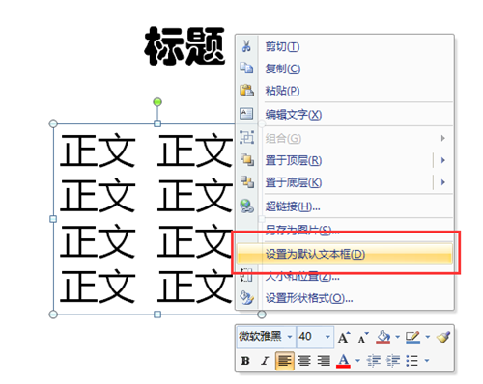Apply shape fill with the paint bucket
483x384 pixels.
point(383,337)
